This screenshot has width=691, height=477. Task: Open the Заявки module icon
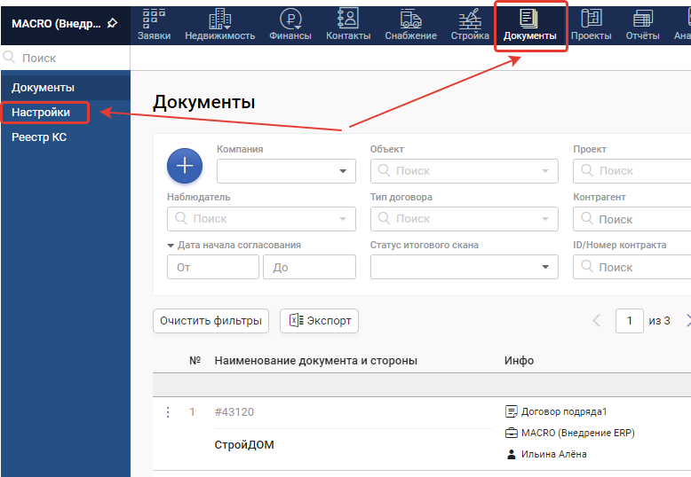point(154,25)
